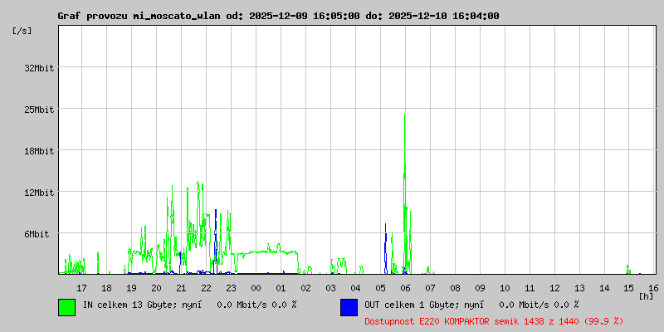Click hour label 23 on x-axis
The width and height of the screenshot is (664, 332).
coord(232,288)
